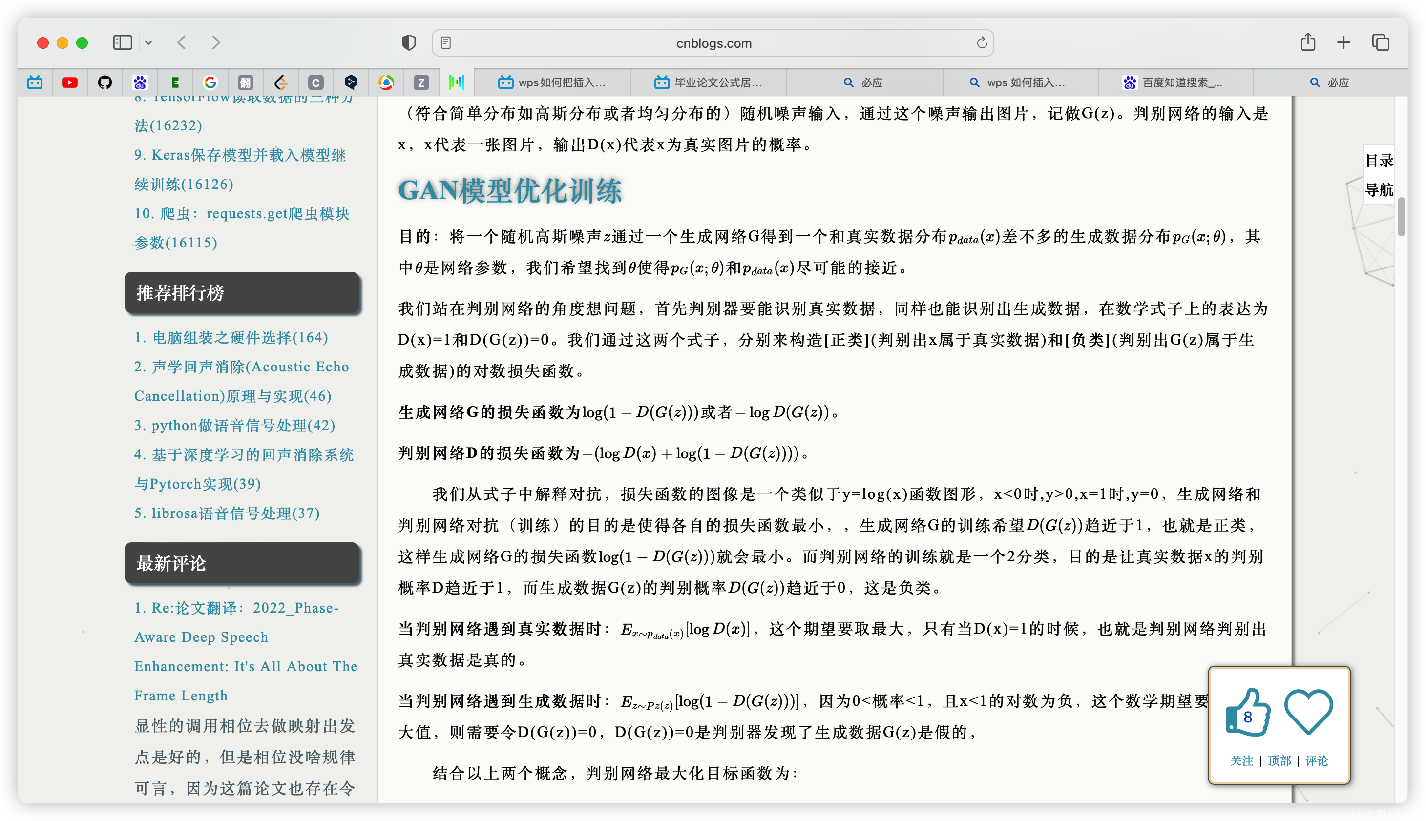This screenshot has height=821, width=1426.
Task: Click the privacy shield icon
Action: click(x=409, y=43)
